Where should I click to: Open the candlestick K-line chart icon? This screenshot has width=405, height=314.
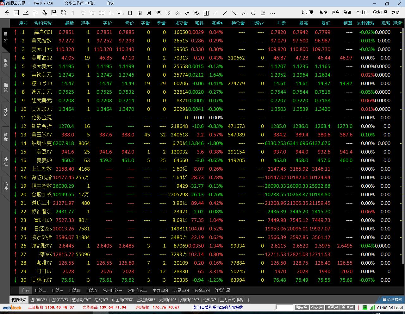(x=35, y=13)
